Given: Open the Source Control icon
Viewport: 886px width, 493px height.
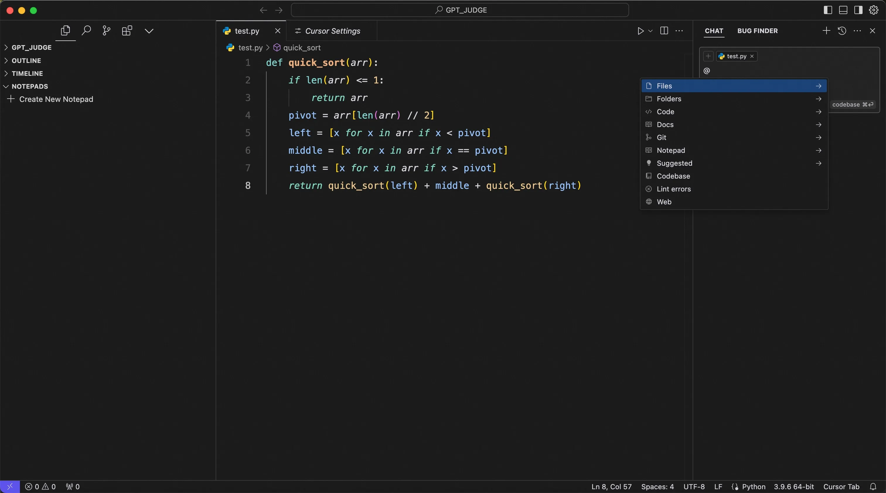Looking at the screenshot, I should (107, 31).
